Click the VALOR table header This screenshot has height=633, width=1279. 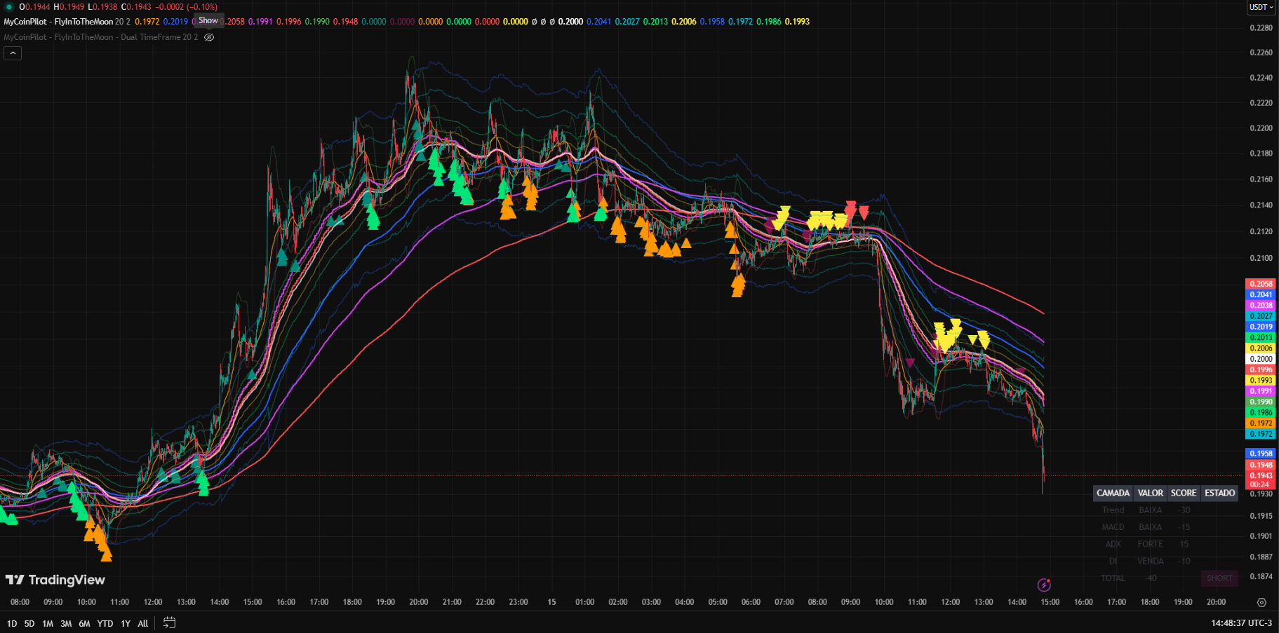click(x=1151, y=493)
